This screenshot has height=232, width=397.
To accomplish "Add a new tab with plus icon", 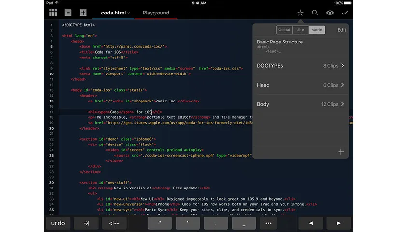I will point(83,13).
